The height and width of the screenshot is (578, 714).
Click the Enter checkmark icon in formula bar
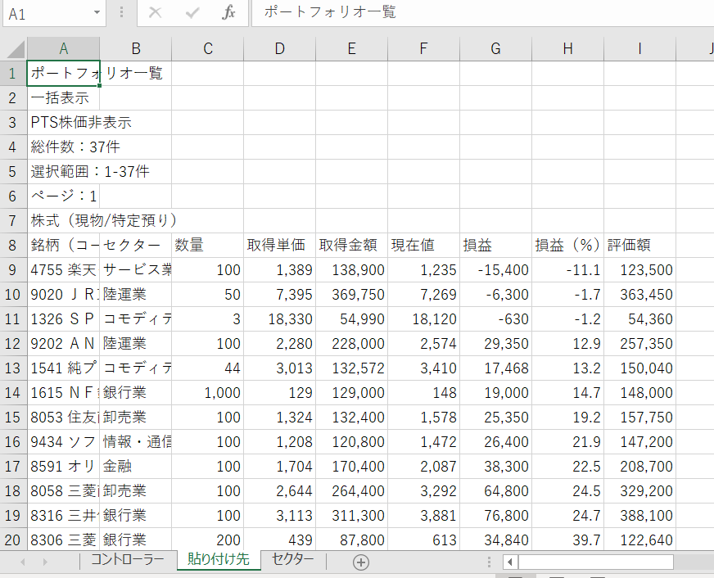192,12
